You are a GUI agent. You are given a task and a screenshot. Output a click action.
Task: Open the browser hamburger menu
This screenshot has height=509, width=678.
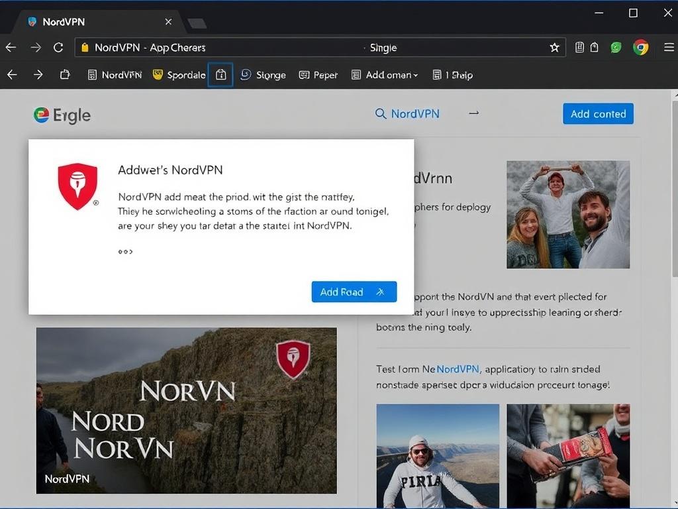[x=669, y=47]
